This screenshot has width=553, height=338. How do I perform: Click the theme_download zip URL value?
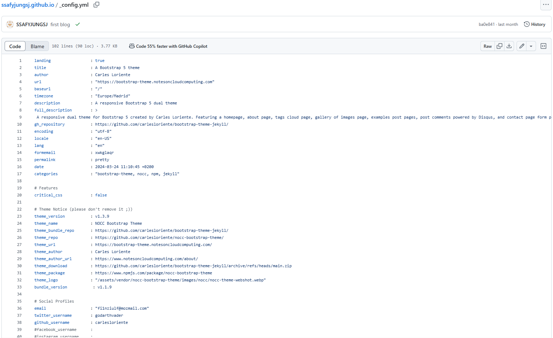(x=194, y=266)
